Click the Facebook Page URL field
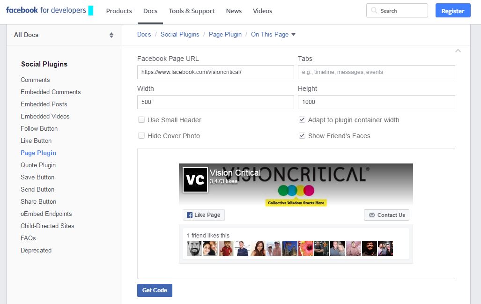Viewport: 481px width, 304px height. [x=215, y=72]
